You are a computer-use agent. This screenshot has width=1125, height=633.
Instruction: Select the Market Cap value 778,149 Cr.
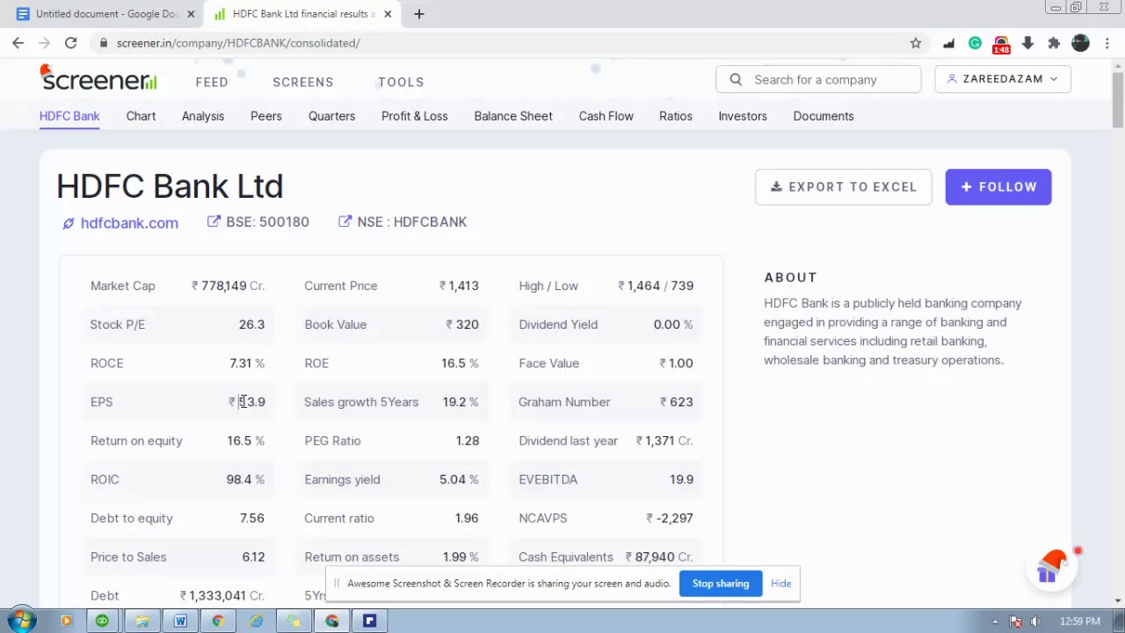pyautogui.click(x=228, y=286)
